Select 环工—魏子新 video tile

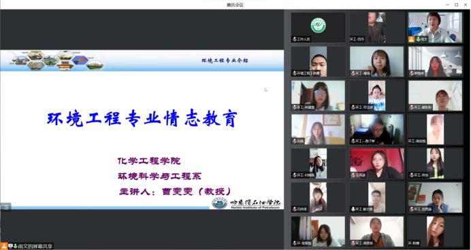(x=376, y=130)
